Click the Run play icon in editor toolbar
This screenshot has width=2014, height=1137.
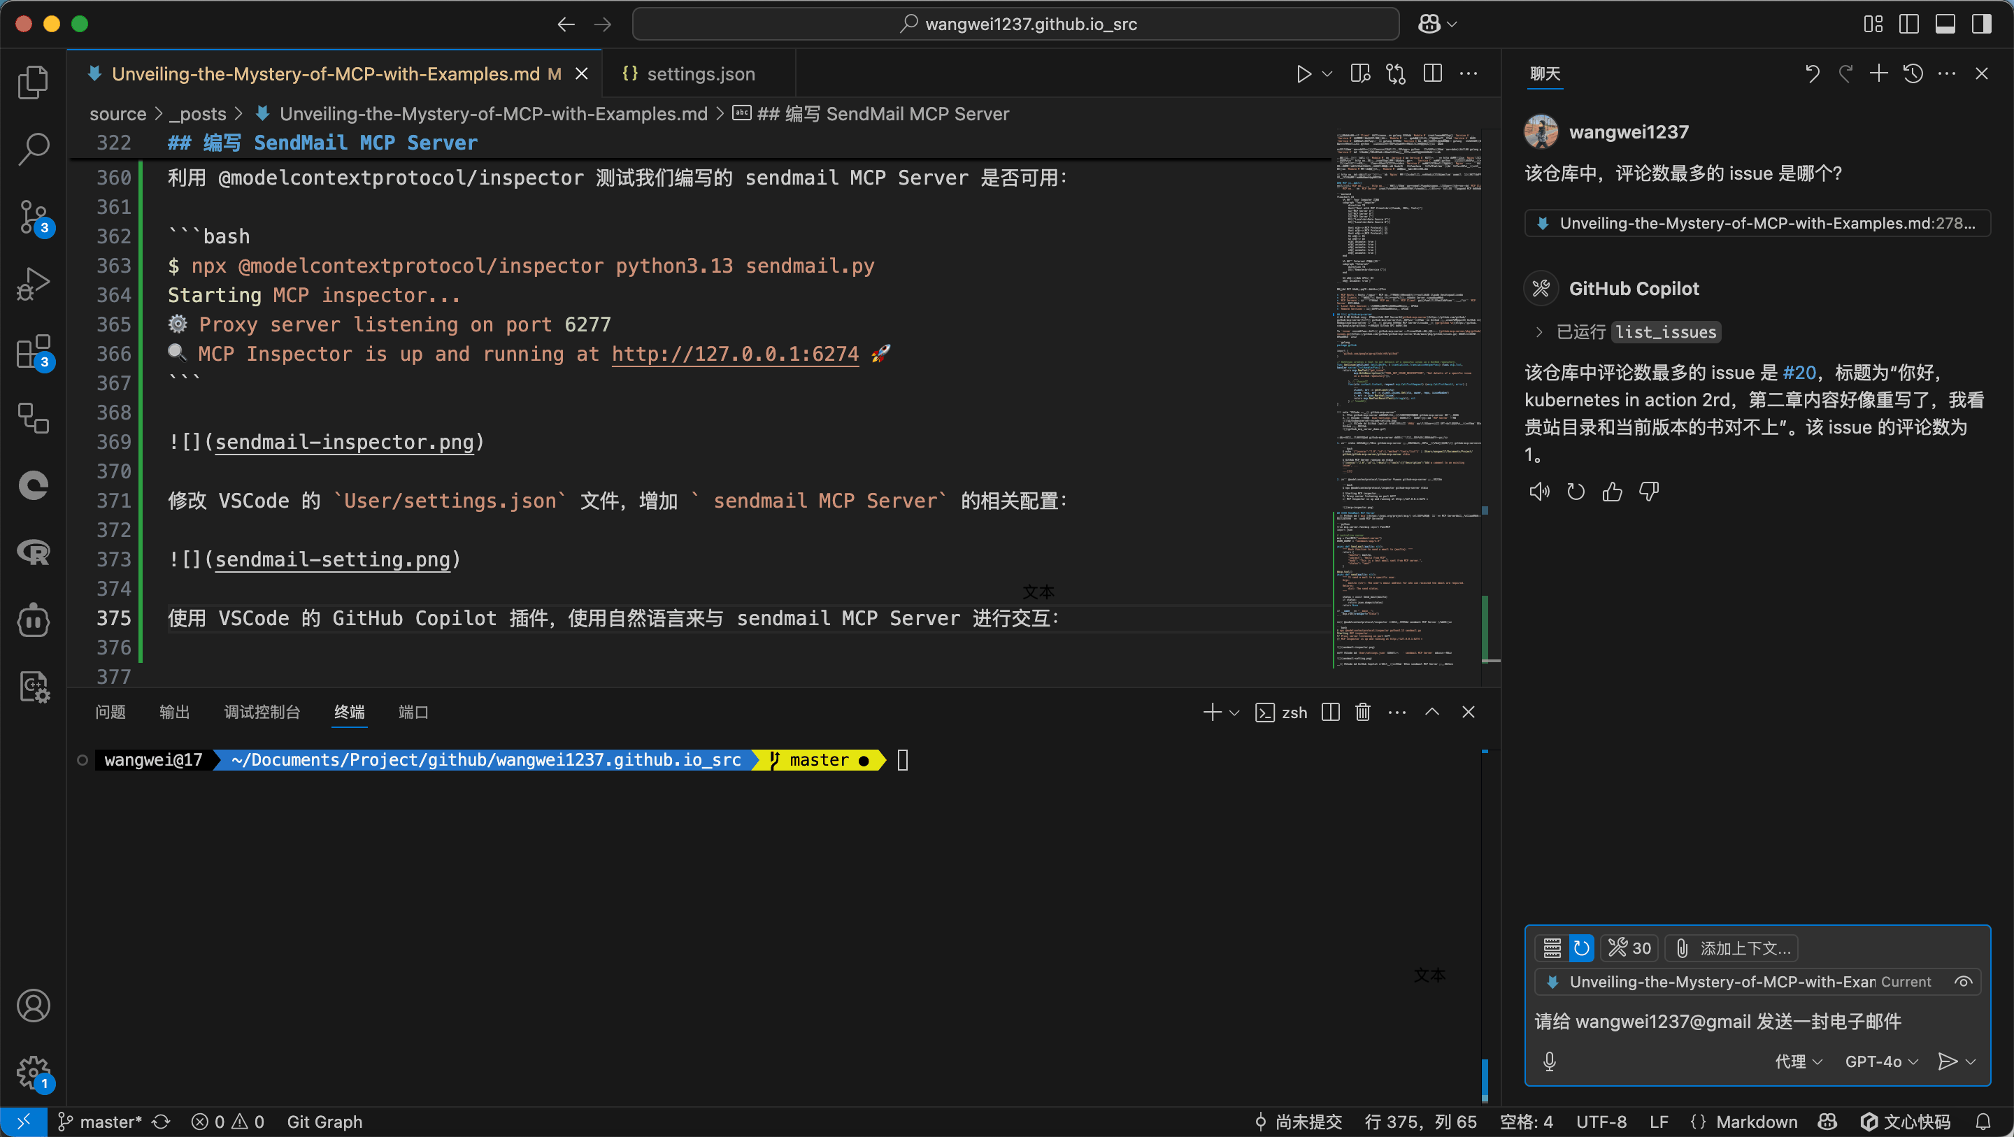coord(1304,73)
